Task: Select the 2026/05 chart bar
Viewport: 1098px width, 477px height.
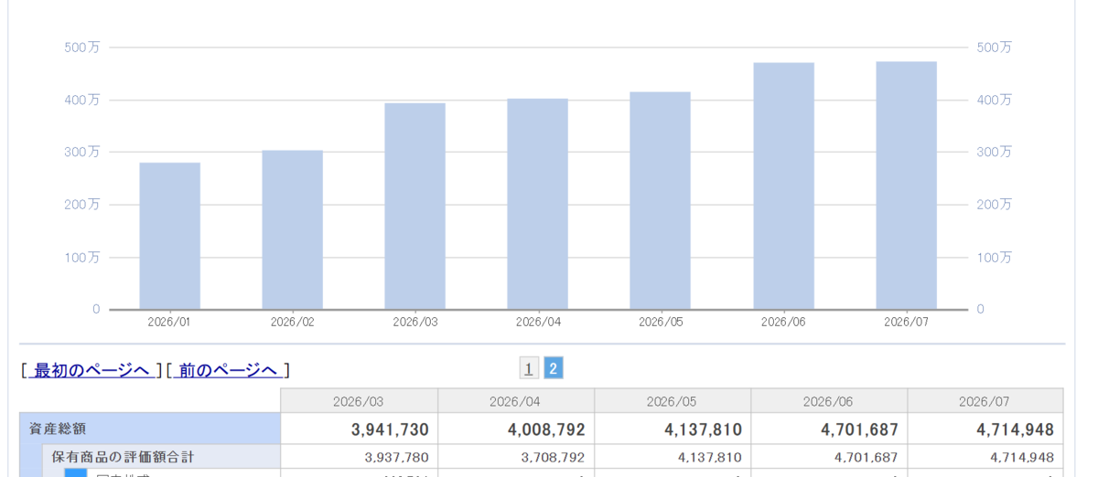Action: click(x=661, y=201)
